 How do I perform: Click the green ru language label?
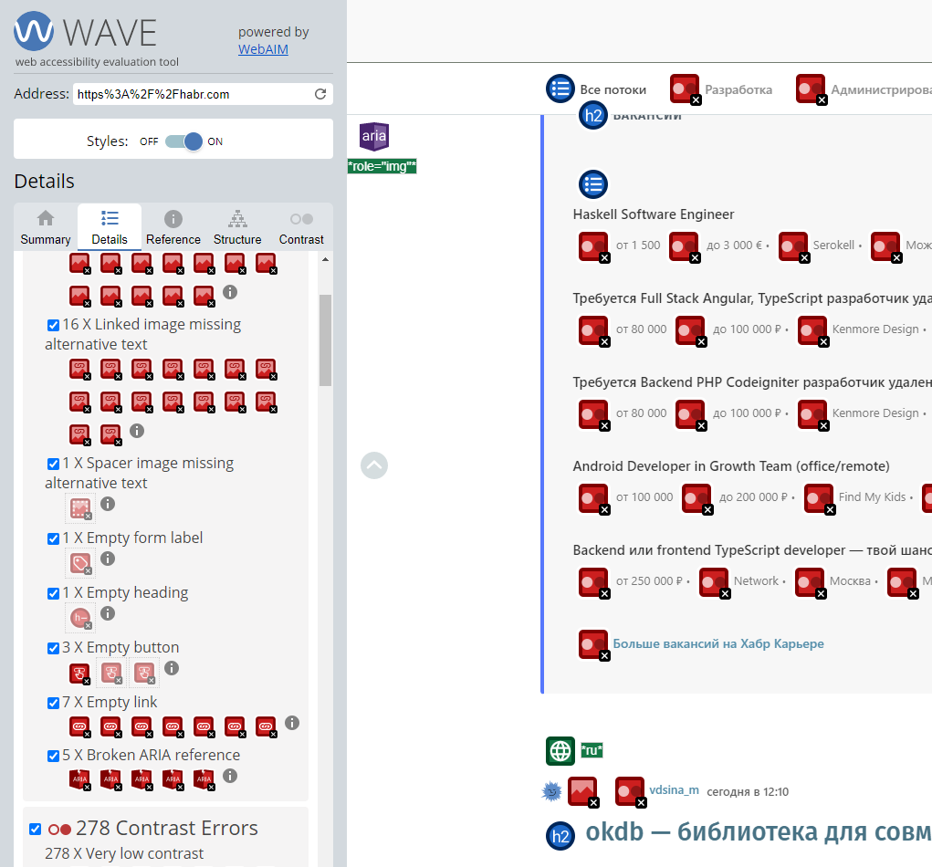tap(592, 750)
